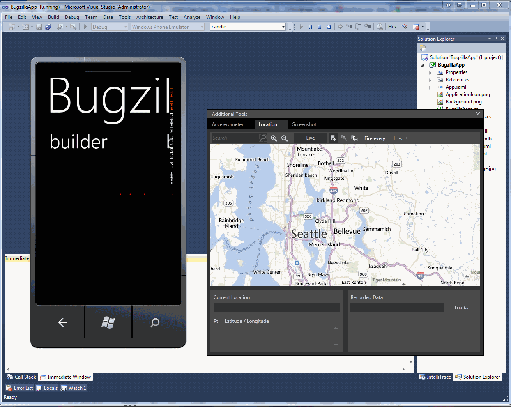Click the Save All toolbar icon

click(x=48, y=27)
